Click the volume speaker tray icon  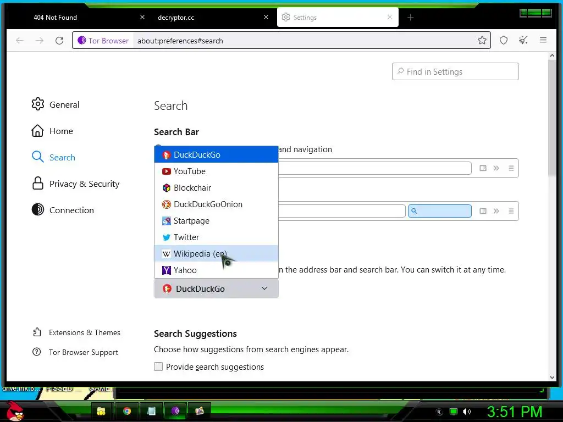coord(467,411)
